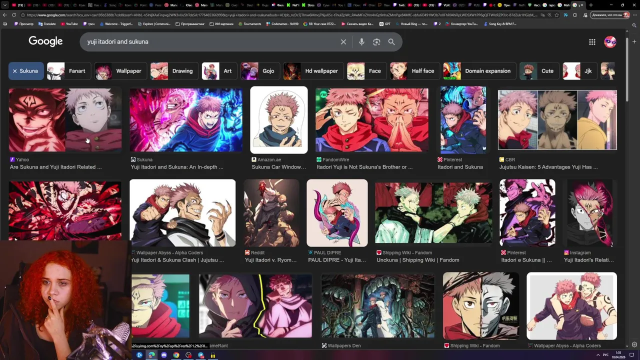
Task: Open Discord from the taskbar
Action: click(x=164, y=355)
